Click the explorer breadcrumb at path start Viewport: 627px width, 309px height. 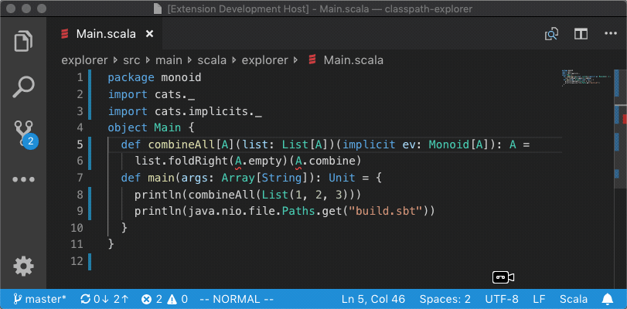84,60
